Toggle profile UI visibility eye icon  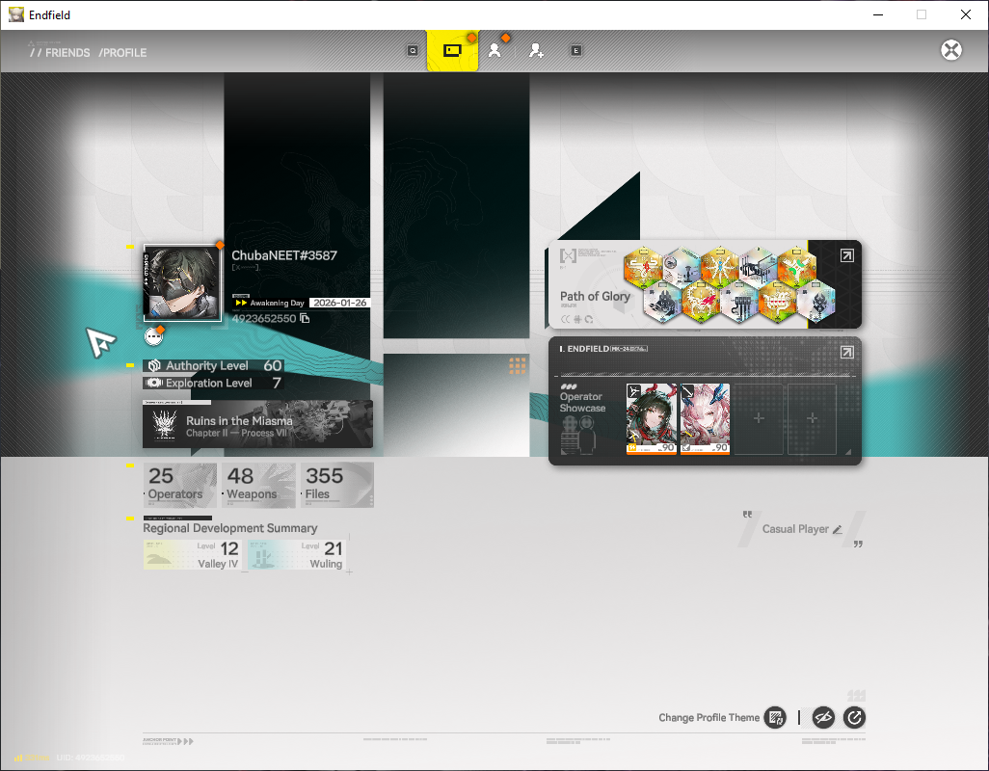click(x=823, y=717)
